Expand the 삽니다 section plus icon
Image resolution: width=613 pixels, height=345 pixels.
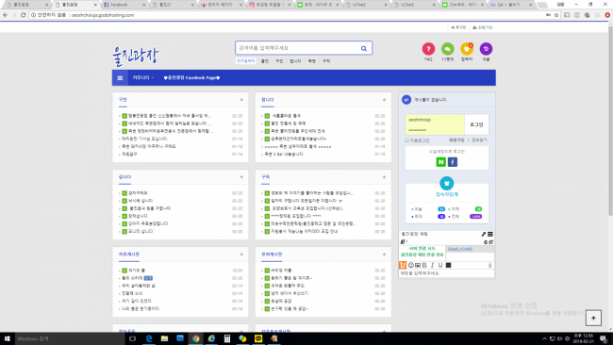point(241,177)
